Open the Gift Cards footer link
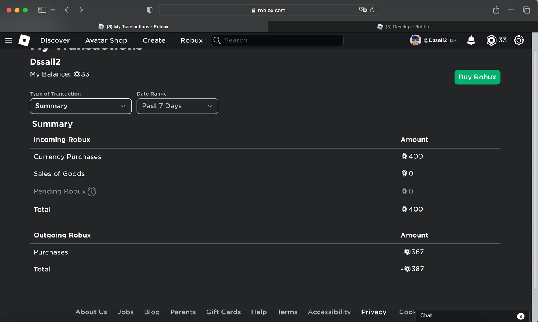Screen dimensions: 538x322 coord(223,312)
